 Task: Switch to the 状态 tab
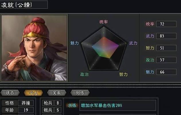[x=10, y=93]
